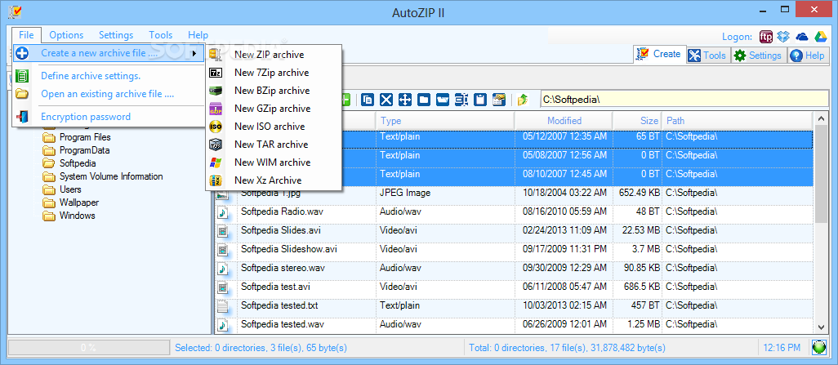Click the clipboard paste toolbar icon

480,100
